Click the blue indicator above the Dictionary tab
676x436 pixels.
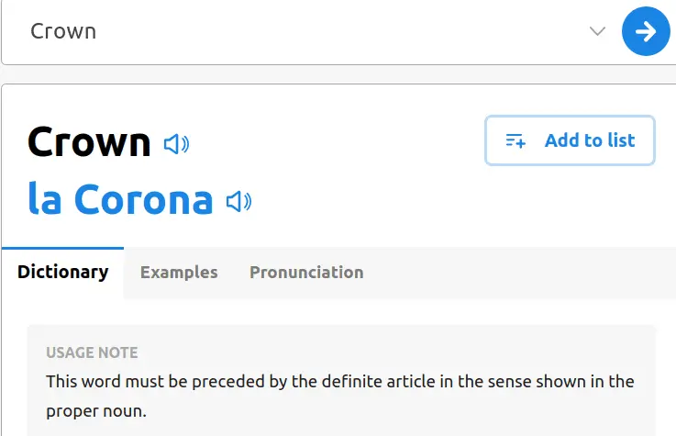62,249
